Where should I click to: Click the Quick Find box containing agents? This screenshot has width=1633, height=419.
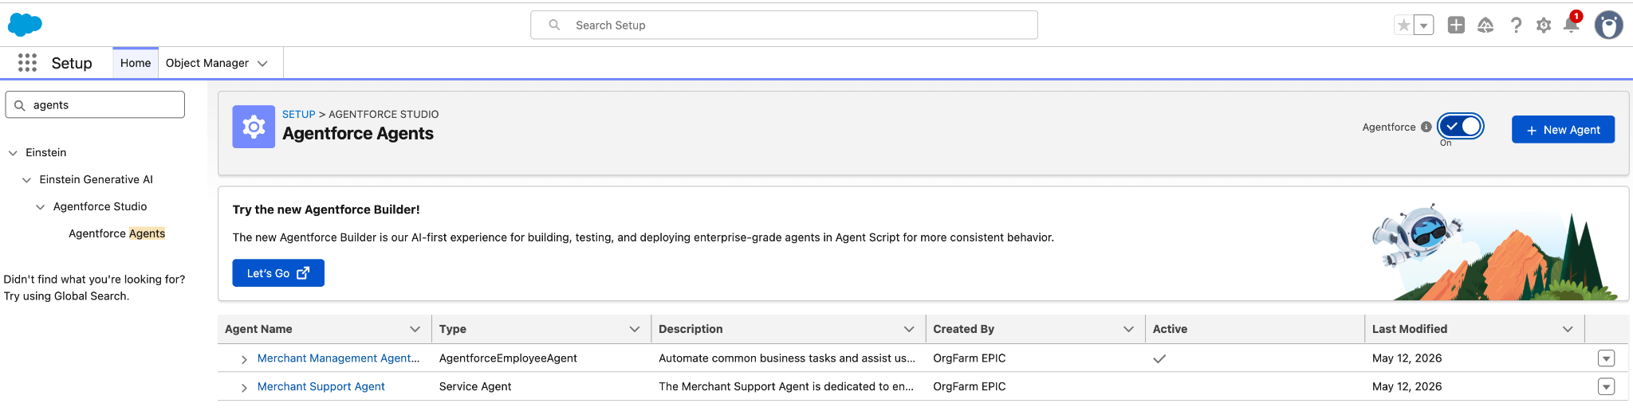pyautogui.click(x=95, y=104)
